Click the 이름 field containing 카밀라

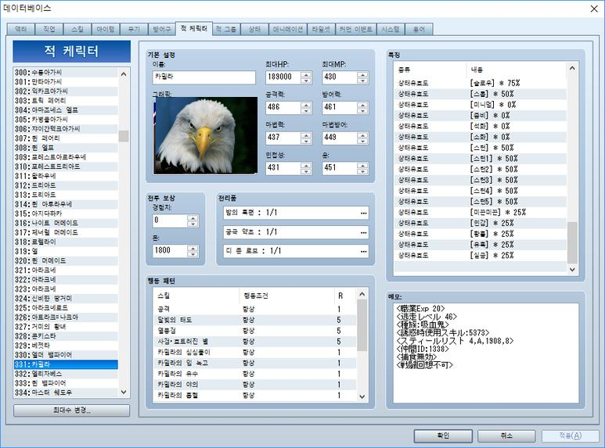pos(203,77)
